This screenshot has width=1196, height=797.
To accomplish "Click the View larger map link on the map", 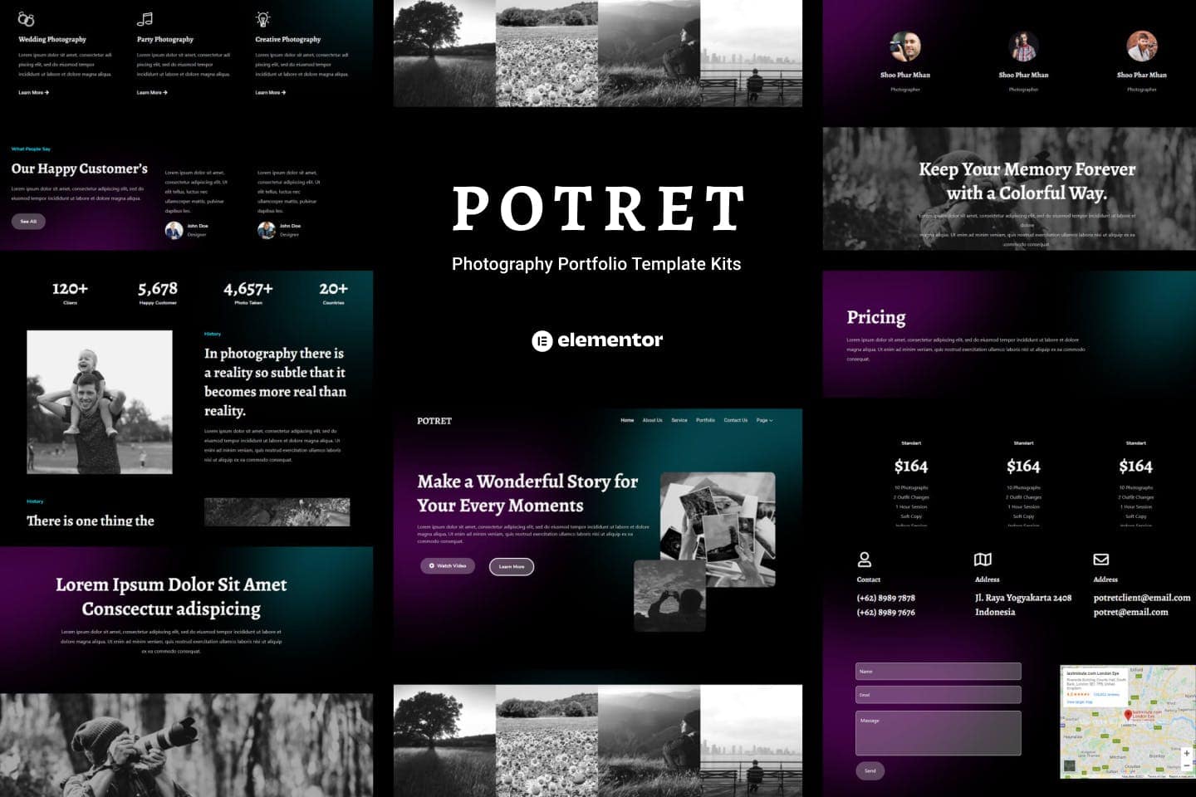I will click(x=1079, y=702).
